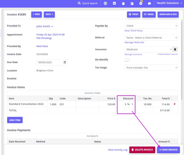Expand the Referral select box
This screenshot has height=155, width=184.
(x=151, y=38)
